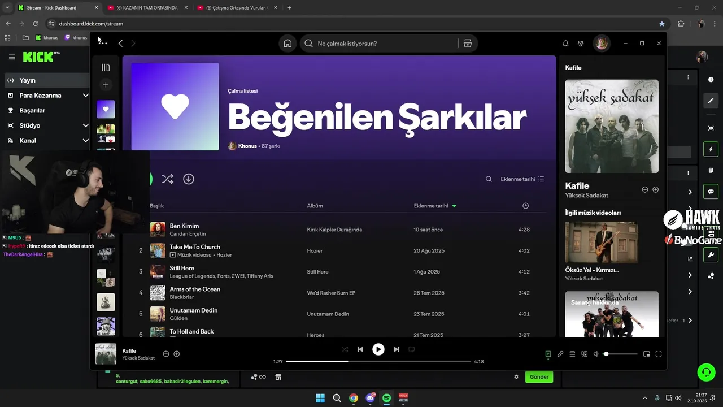Toggle Kick hamburger menu
The width and height of the screenshot is (723, 407).
click(12, 57)
